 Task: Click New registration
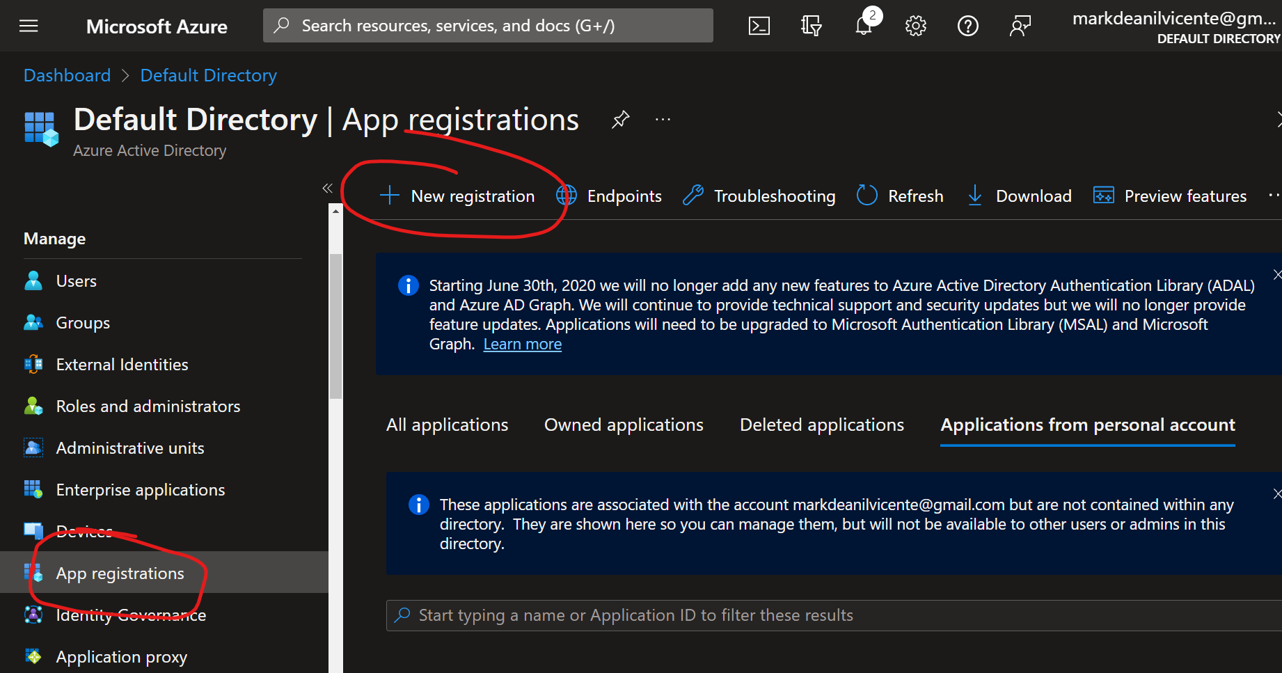pos(457,196)
